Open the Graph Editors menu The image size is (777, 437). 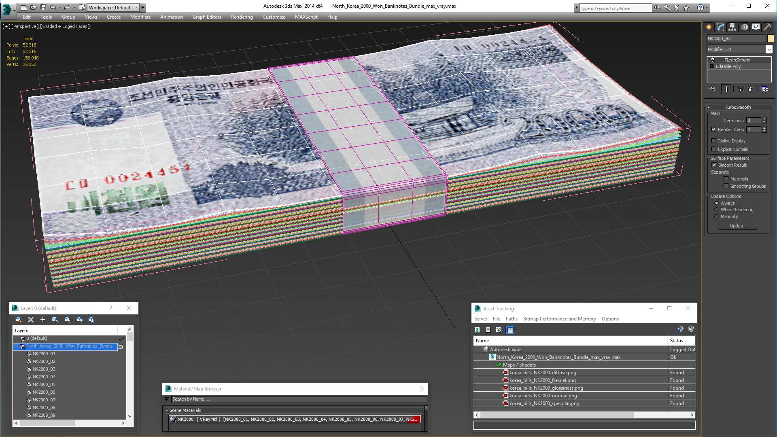(207, 17)
